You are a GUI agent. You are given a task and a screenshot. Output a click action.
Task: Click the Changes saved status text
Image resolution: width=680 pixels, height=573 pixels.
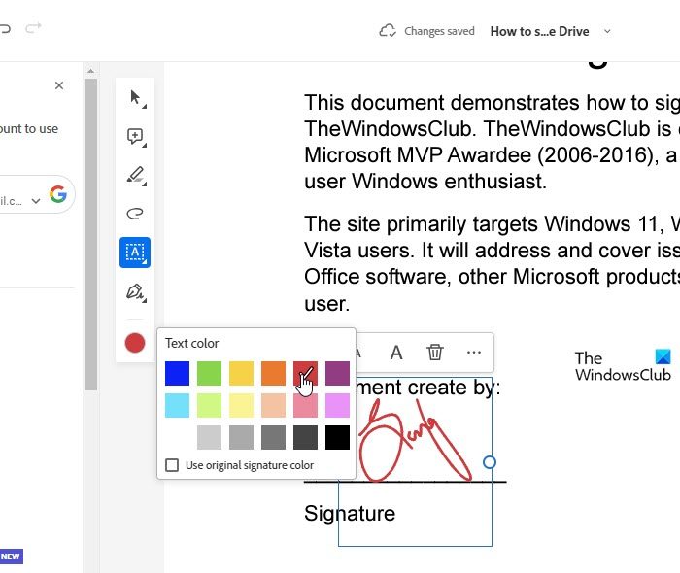pos(439,31)
